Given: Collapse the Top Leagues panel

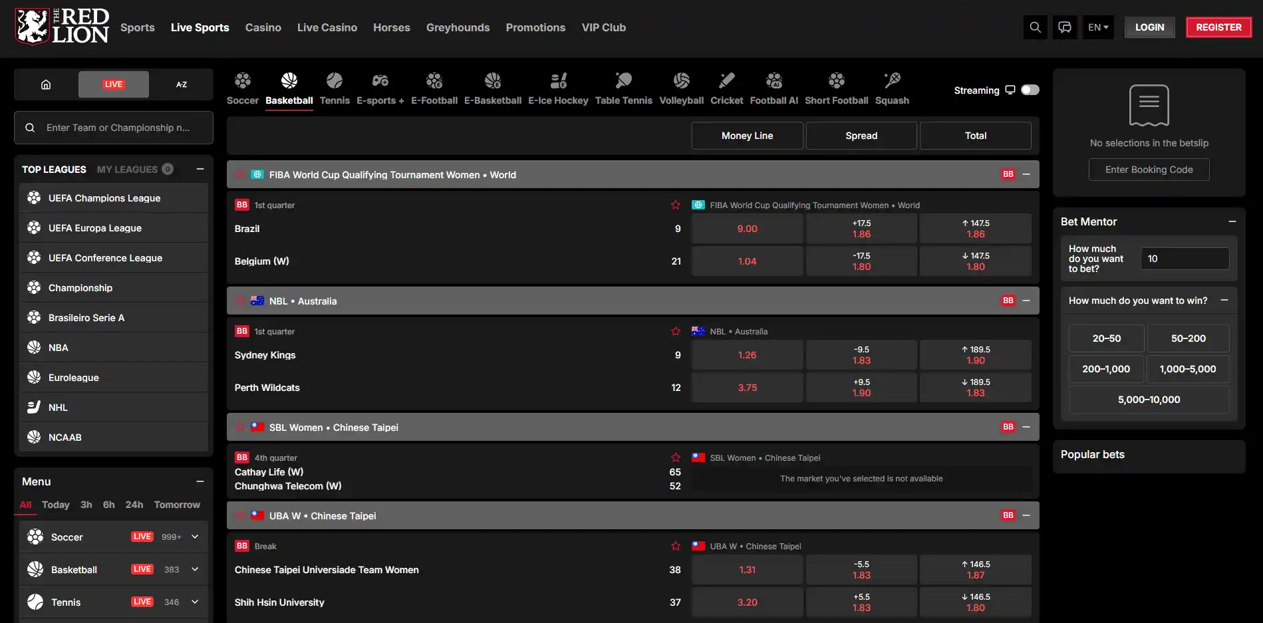Looking at the screenshot, I should coord(200,169).
